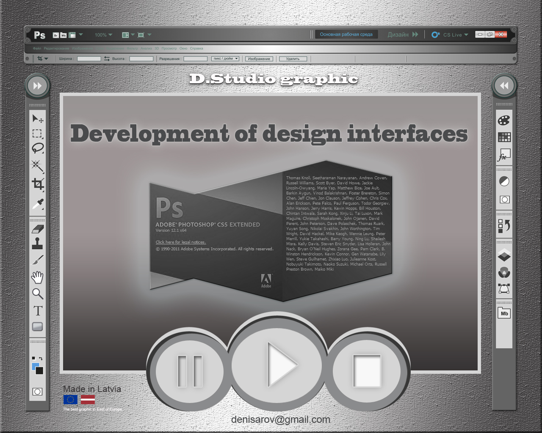Viewport: 542px width, 433px height.
Task: Select the Rounded Rectangle shape tool
Action: coord(37,326)
